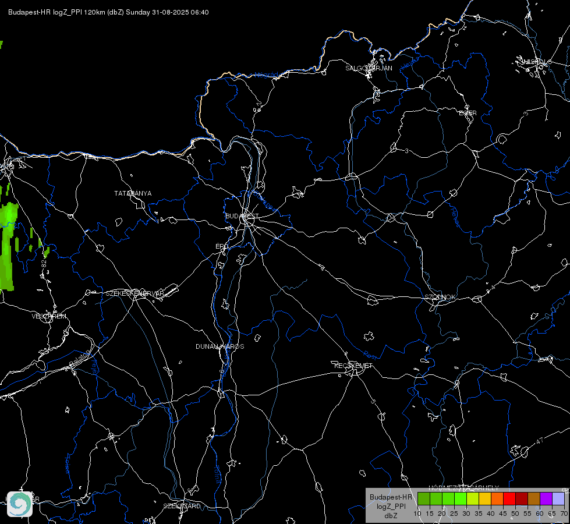Click the radar title text with timestamp 06:40

108,12
